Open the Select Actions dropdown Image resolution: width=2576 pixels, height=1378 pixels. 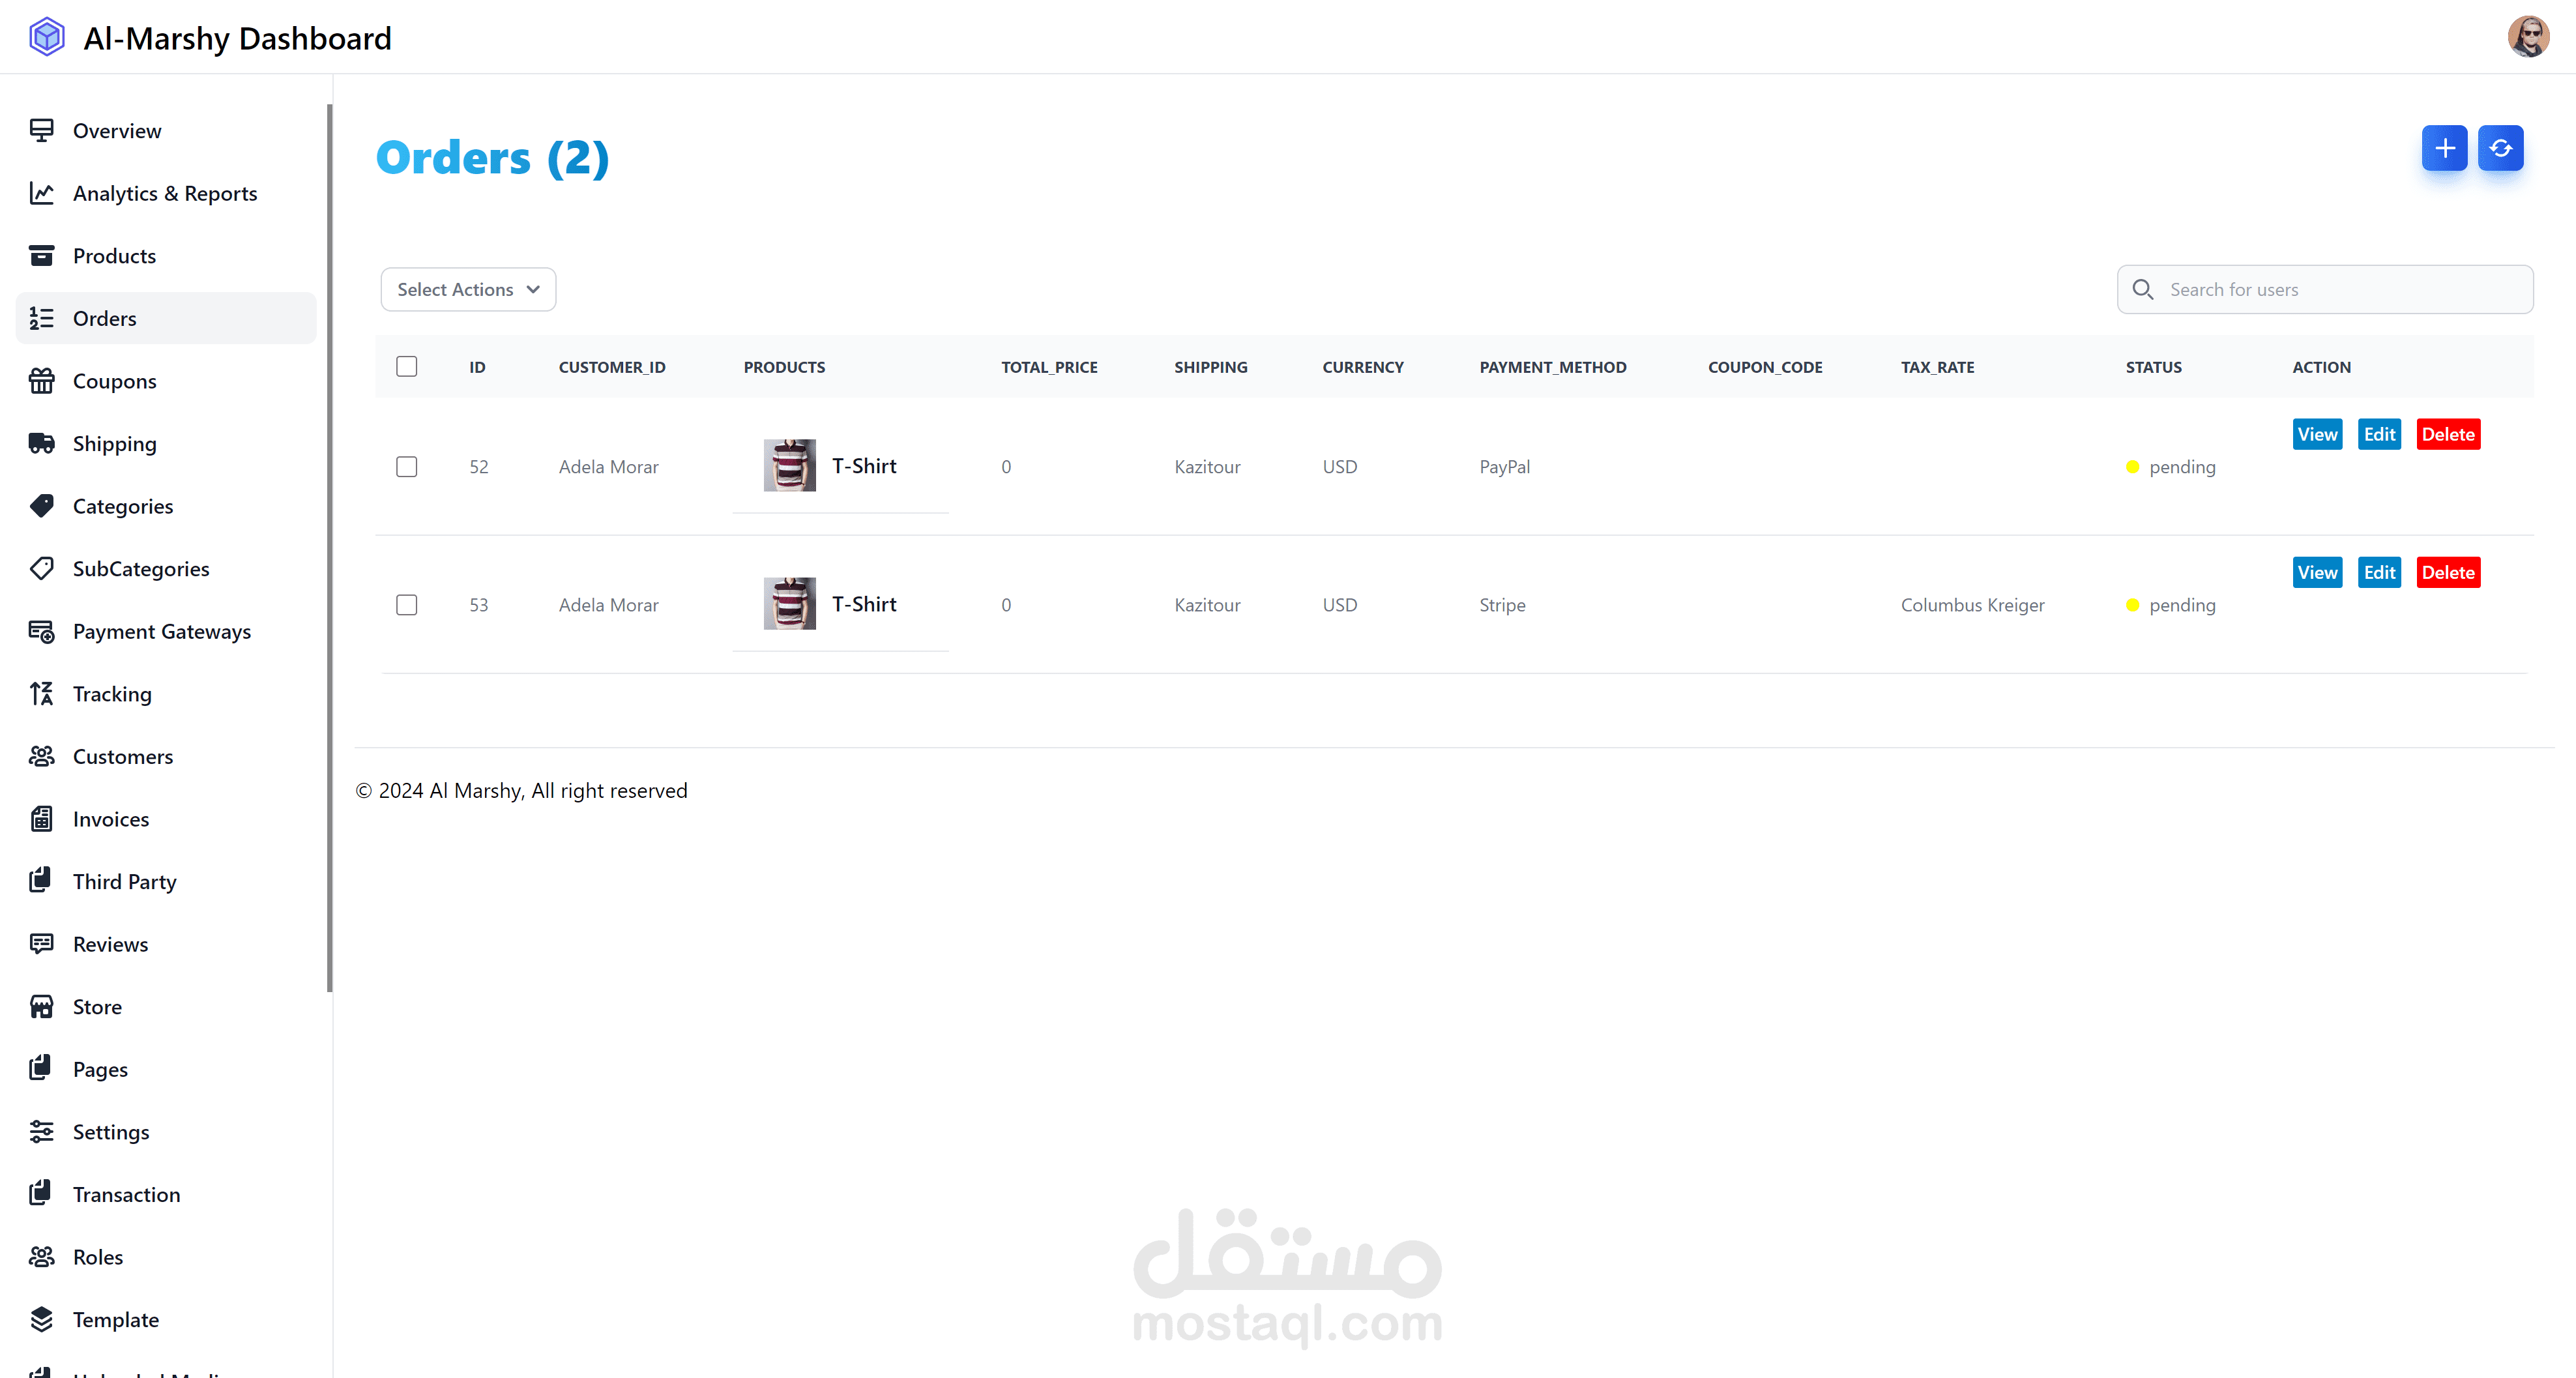[x=468, y=289]
